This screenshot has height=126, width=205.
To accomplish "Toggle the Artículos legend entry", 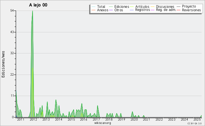I will [139, 6].
